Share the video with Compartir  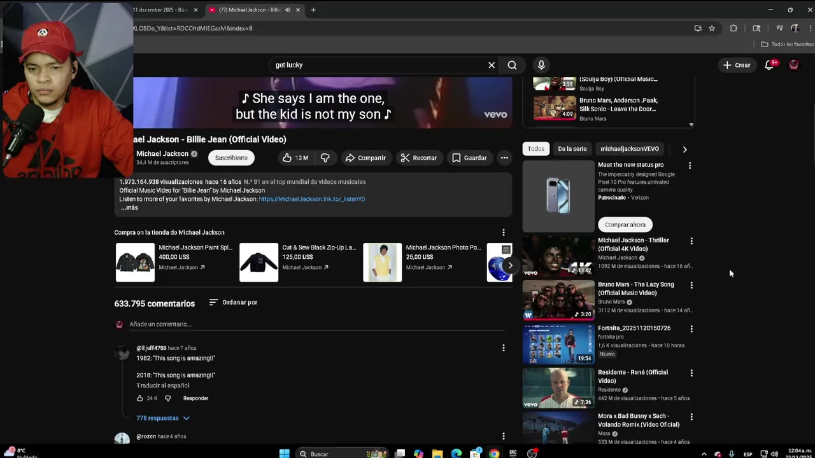click(x=365, y=158)
